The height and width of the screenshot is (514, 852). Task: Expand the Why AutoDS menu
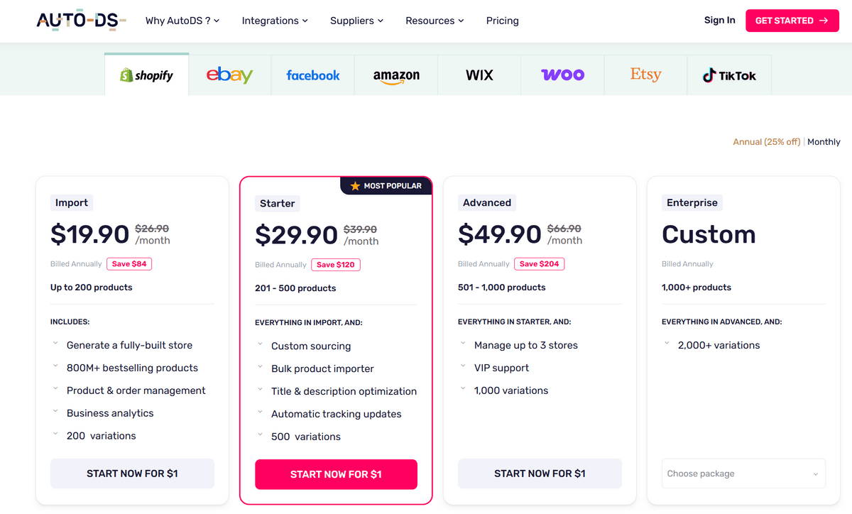click(x=182, y=21)
